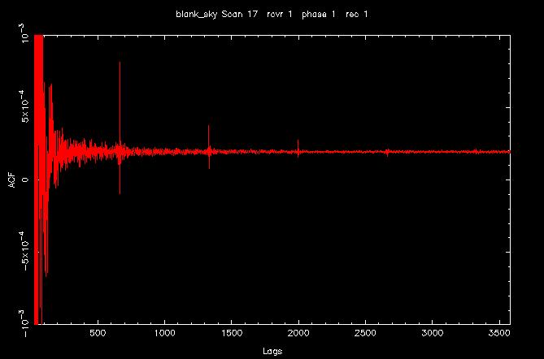Screen dimensions: 544x359
Task: Click the plot title 'blank_sky Scan 17'
Action: tap(217, 15)
